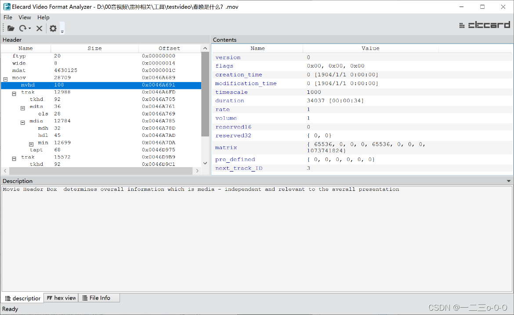Click the Ready status bar text

(x=10, y=309)
